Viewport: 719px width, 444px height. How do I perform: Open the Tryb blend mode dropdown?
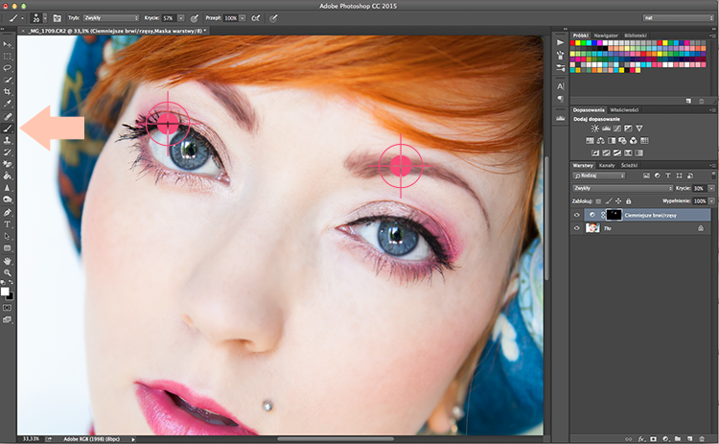click(x=110, y=18)
